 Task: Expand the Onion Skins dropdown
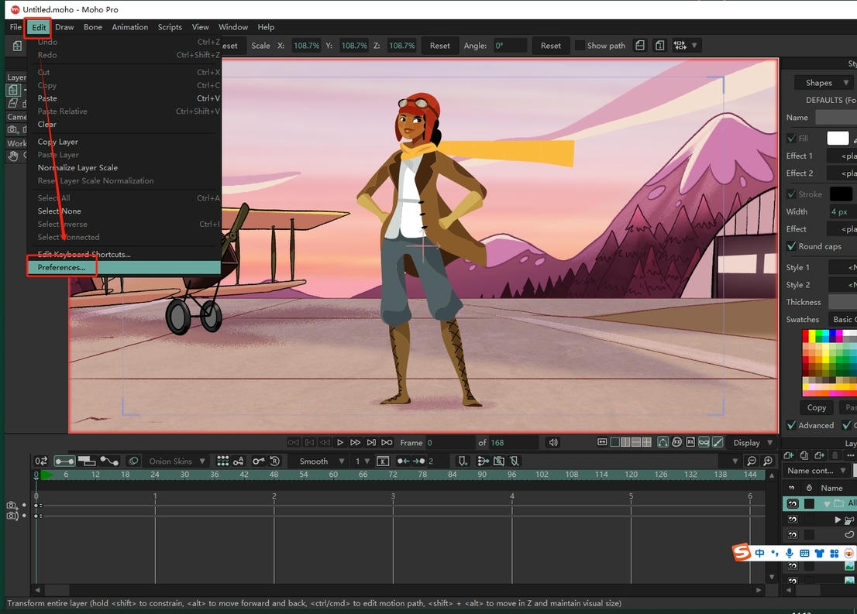[x=178, y=461]
